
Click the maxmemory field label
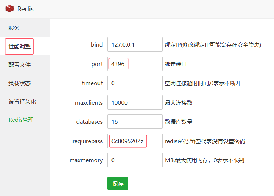point(86,160)
